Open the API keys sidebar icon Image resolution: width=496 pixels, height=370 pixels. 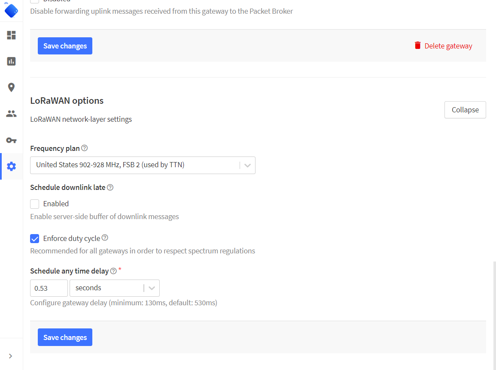pos(11,140)
